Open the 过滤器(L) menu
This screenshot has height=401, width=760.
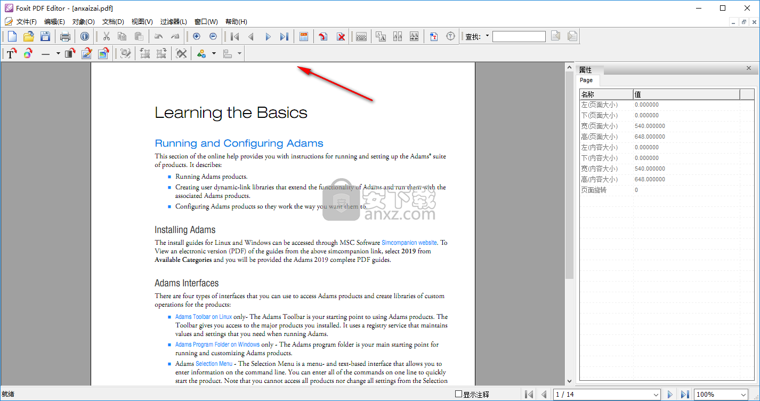(174, 22)
